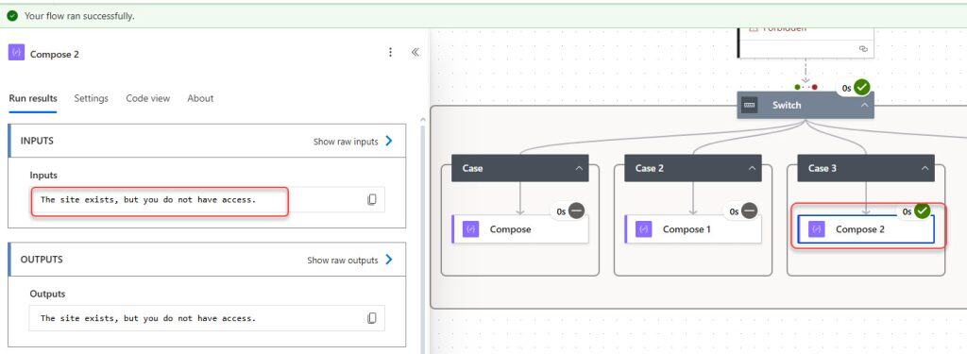Open the Settings tab

pos(92,98)
